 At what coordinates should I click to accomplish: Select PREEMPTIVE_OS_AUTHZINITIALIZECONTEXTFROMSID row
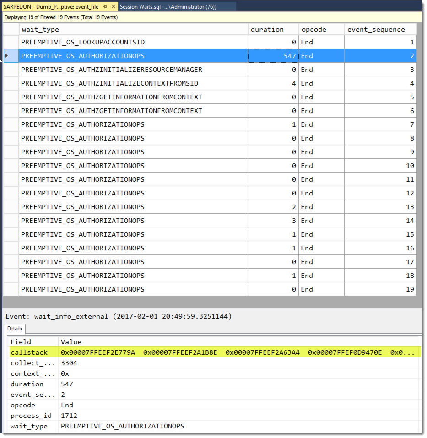pos(210,83)
